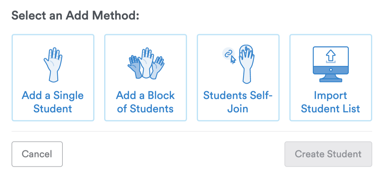Pick the "Import Student List" label

[330, 102]
